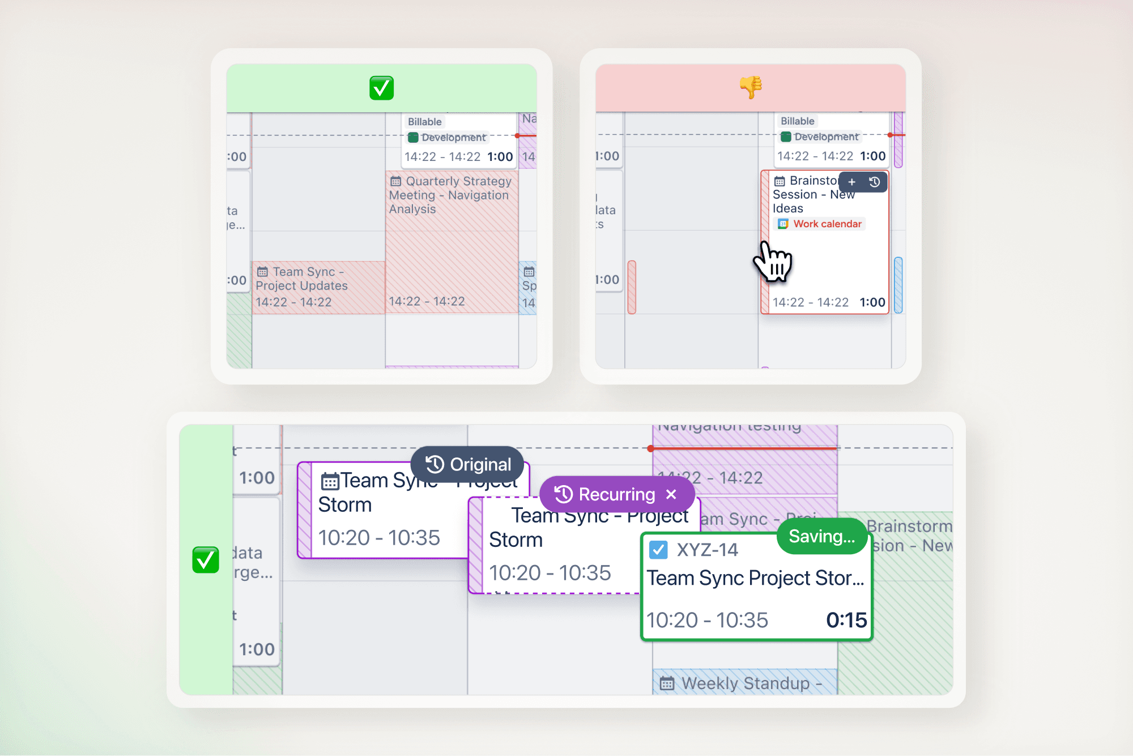Click the narrow red event bar in right panel

632,287
